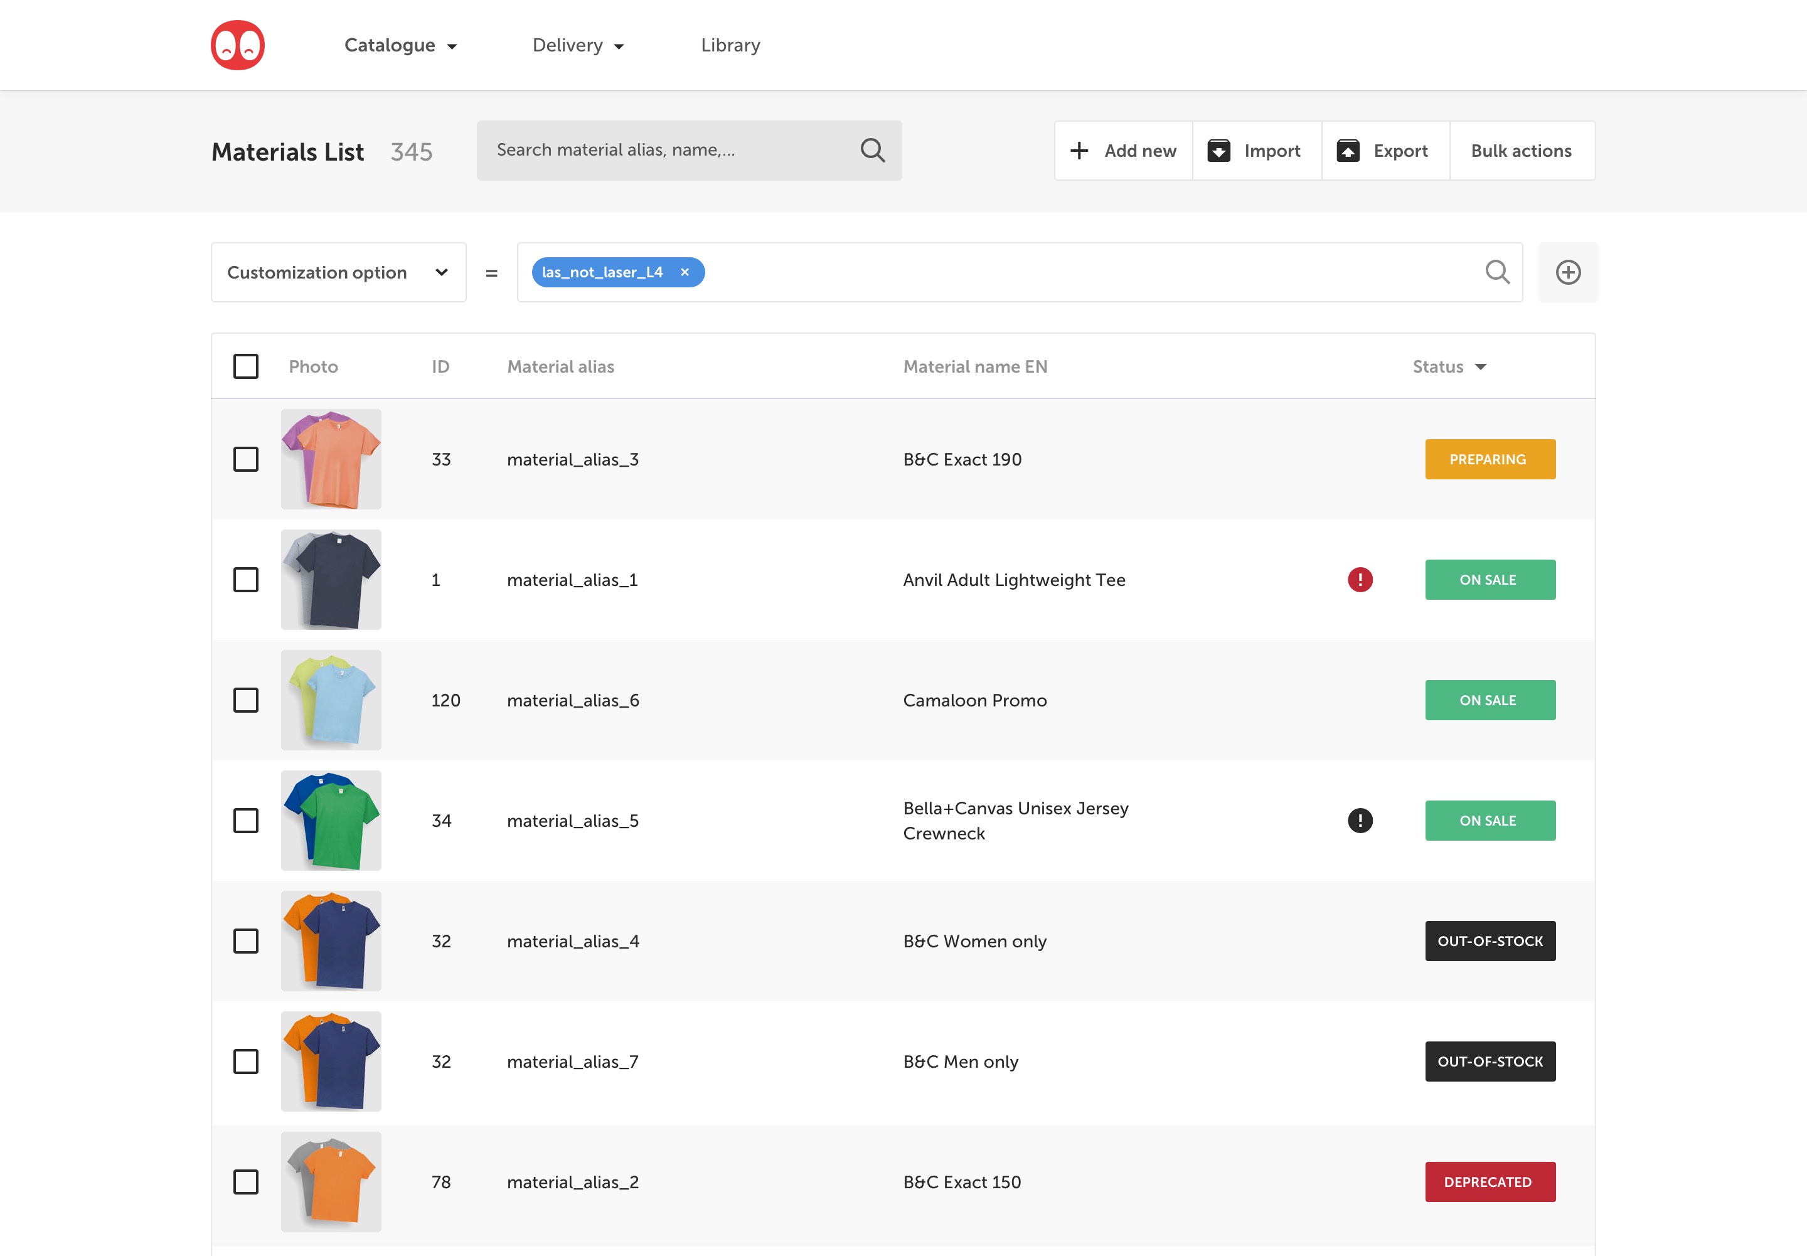Remove the las_not_laser_L4 filter tag
This screenshot has height=1256, width=1807.
[x=684, y=272]
